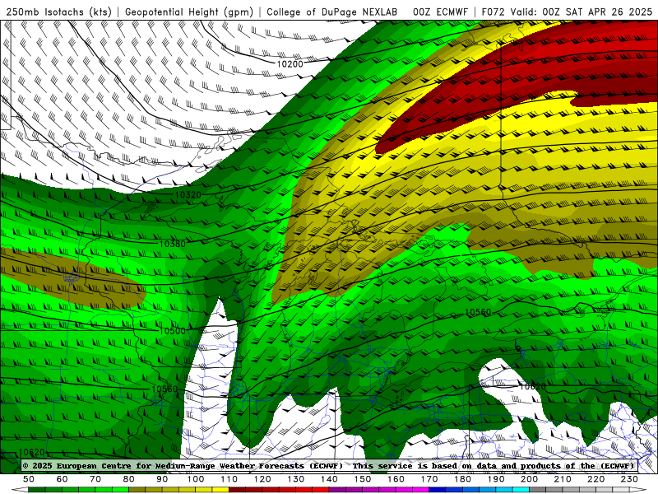Click the 230 value on the color scale

click(x=629, y=479)
